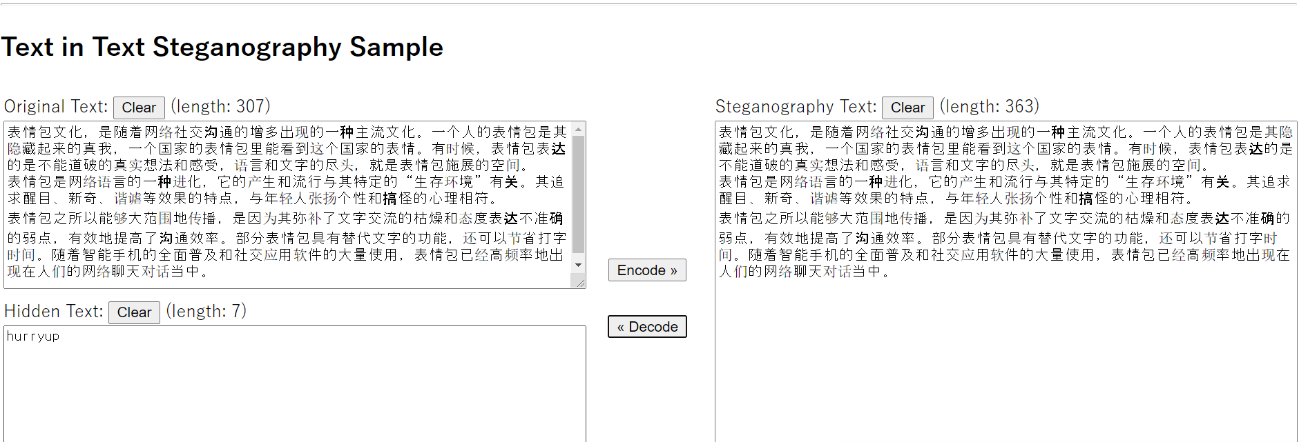This screenshot has height=442, width=1299.
Task: Click the Original Text label
Action: [56, 107]
